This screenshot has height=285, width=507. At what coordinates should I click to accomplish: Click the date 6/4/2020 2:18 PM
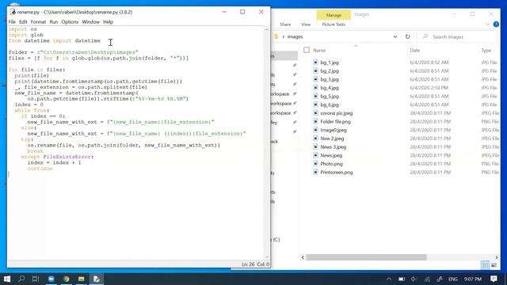point(429,88)
